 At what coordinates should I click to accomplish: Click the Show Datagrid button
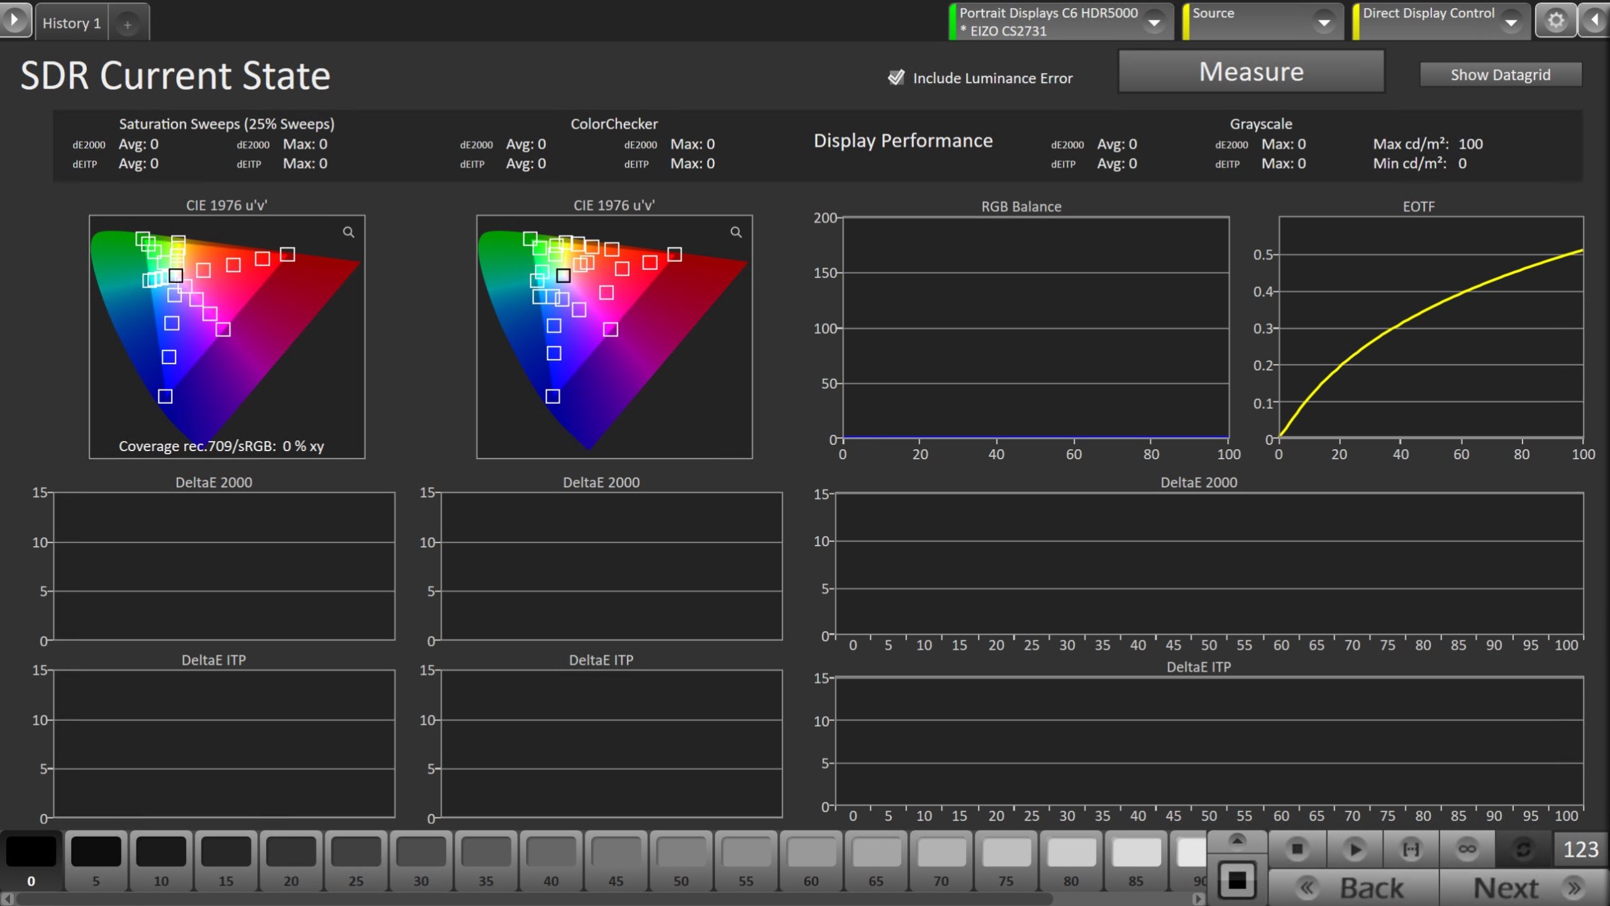click(x=1500, y=75)
